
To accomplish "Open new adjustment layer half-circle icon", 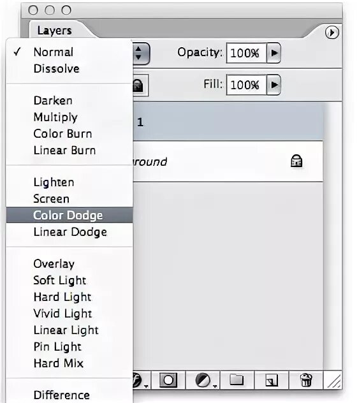I will pos(203,380).
